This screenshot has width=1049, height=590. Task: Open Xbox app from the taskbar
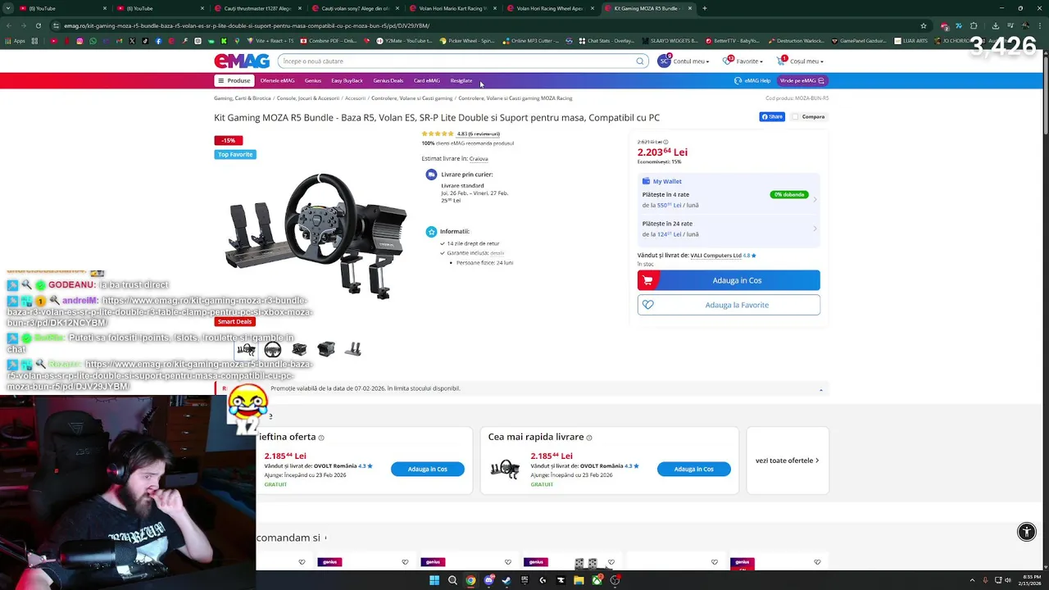point(597,580)
